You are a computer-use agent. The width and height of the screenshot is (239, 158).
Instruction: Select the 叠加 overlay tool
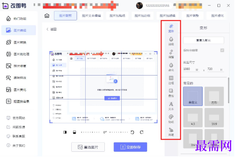pos(171,93)
